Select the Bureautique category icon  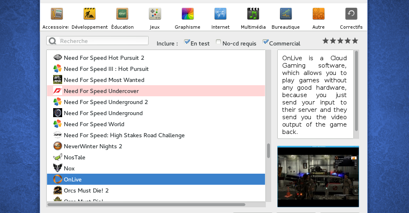[286, 14]
